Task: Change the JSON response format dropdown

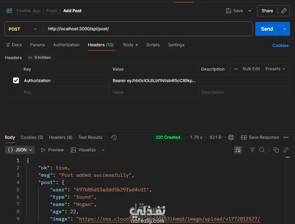Action: pos(20,150)
